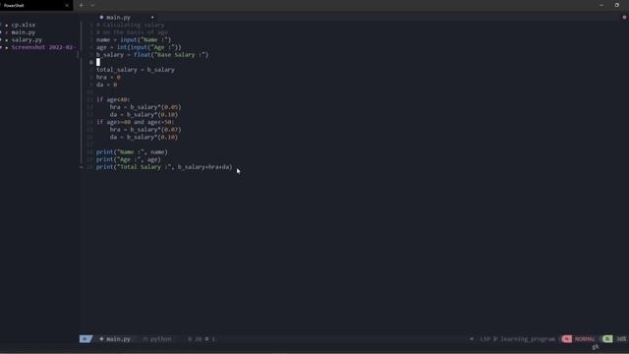Click the print Total Salary line
Screen dimensions: 629x354
click(164, 167)
